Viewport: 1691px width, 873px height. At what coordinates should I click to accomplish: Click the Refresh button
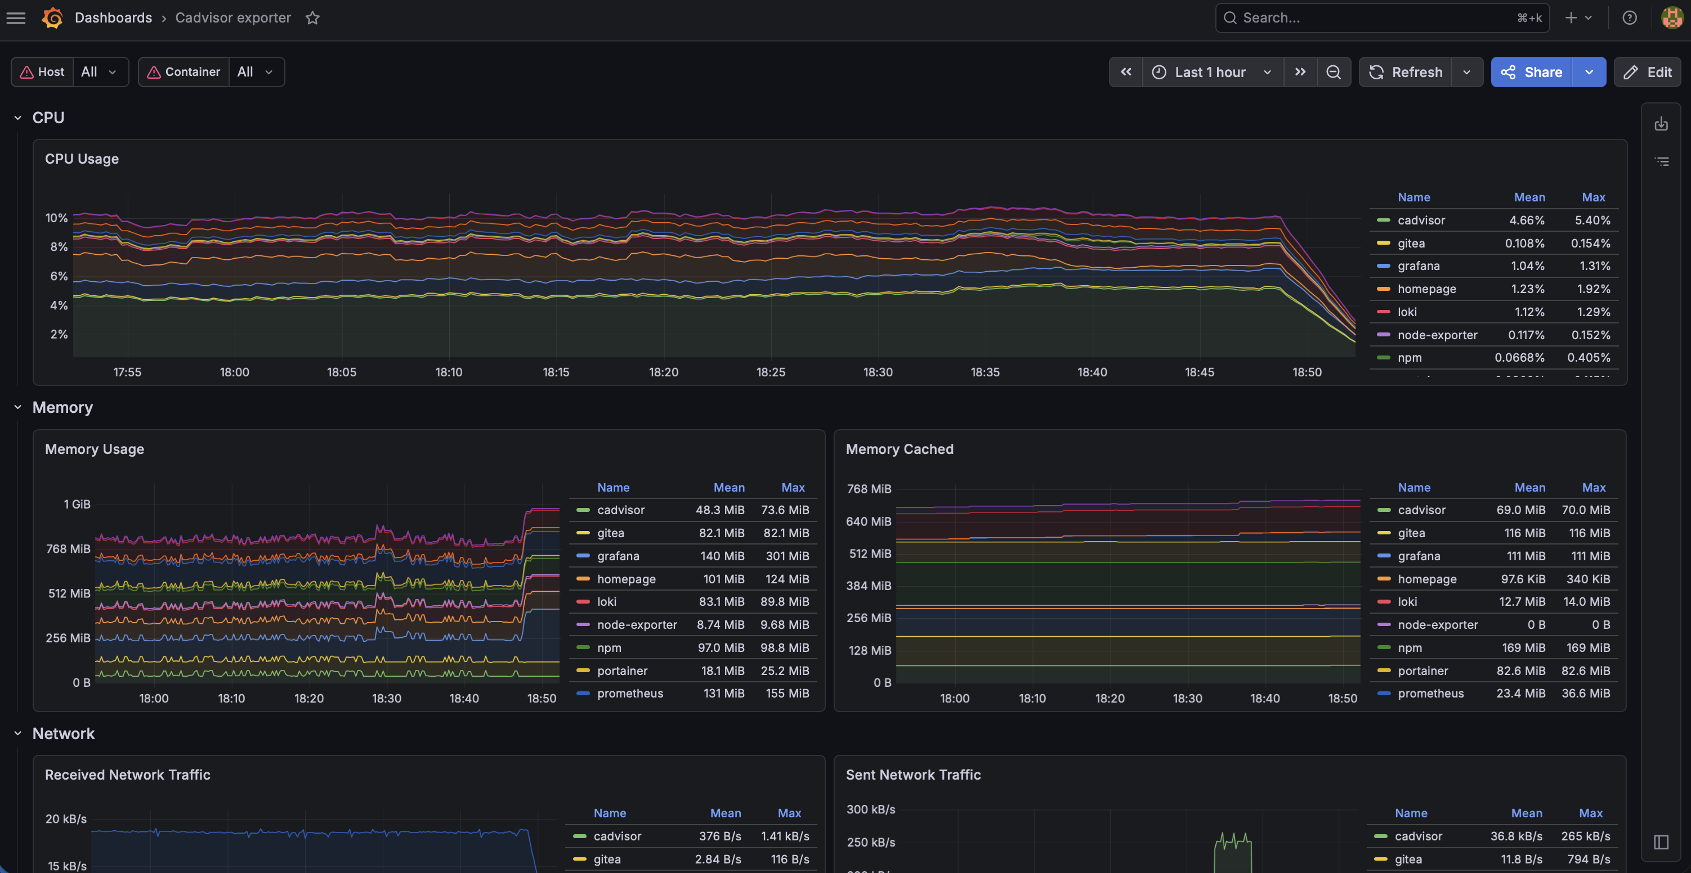click(x=1406, y=72)
